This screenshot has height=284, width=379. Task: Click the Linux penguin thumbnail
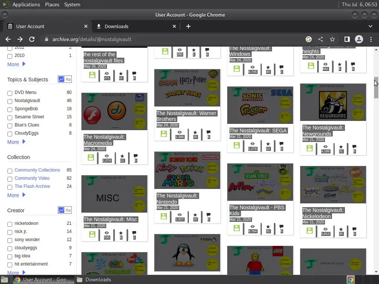(187, 253)
